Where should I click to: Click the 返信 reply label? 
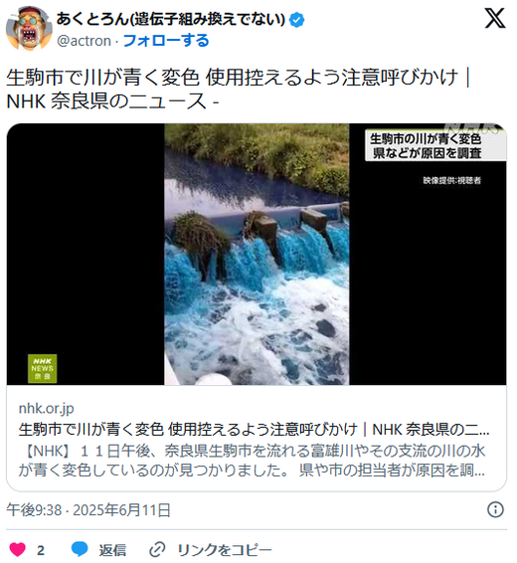click(x=112, y=550)
